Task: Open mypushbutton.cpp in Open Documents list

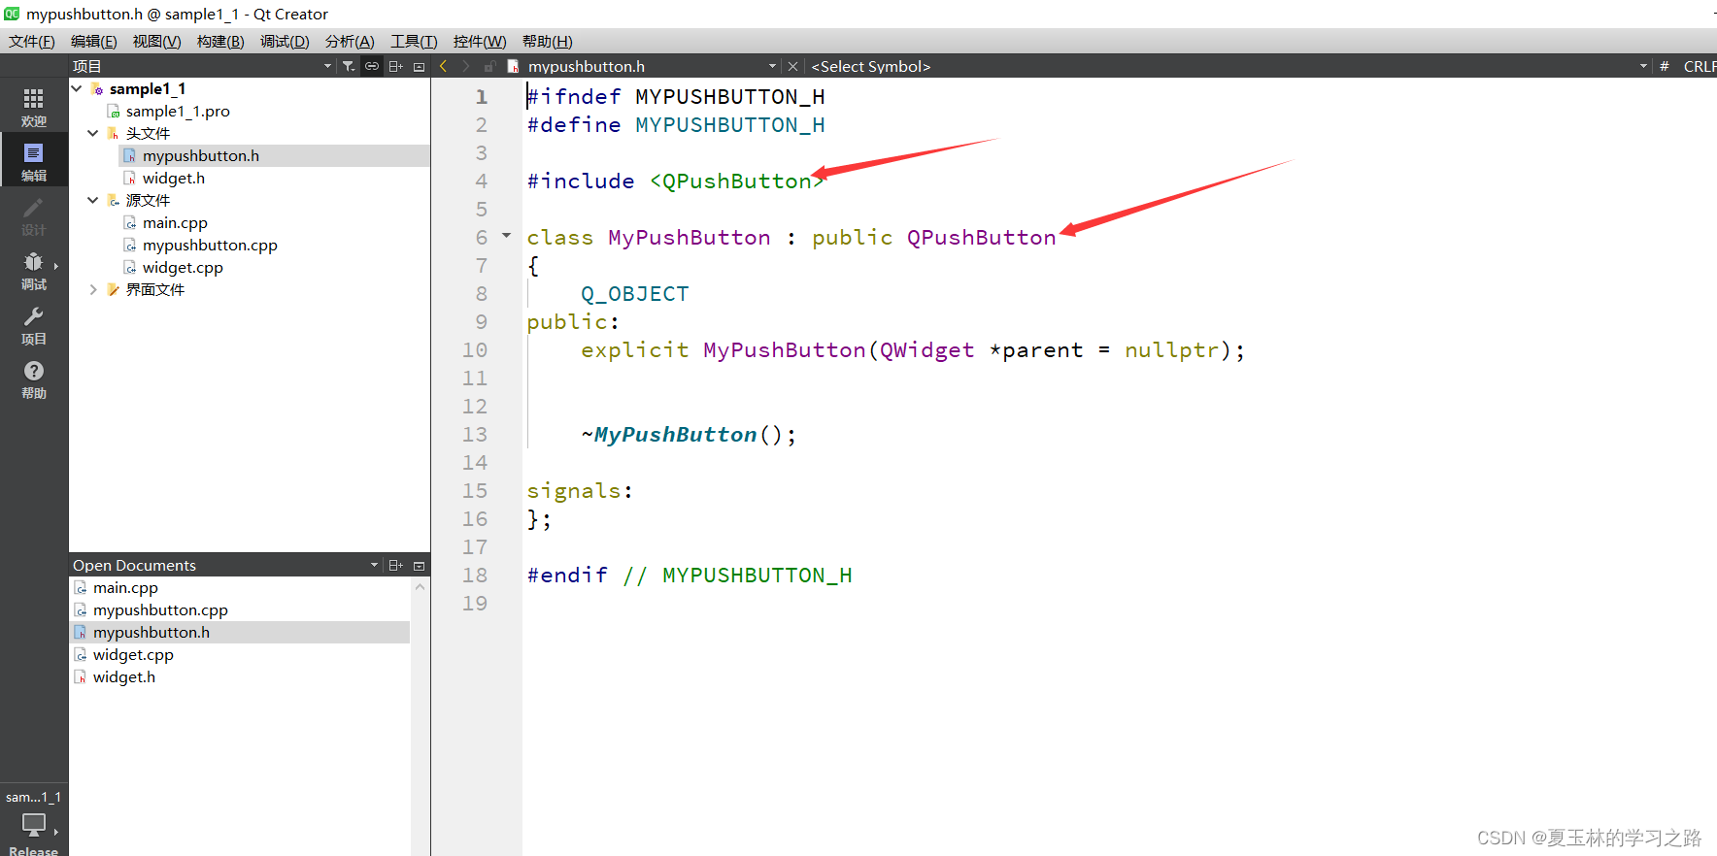Action: coord(160,609)
